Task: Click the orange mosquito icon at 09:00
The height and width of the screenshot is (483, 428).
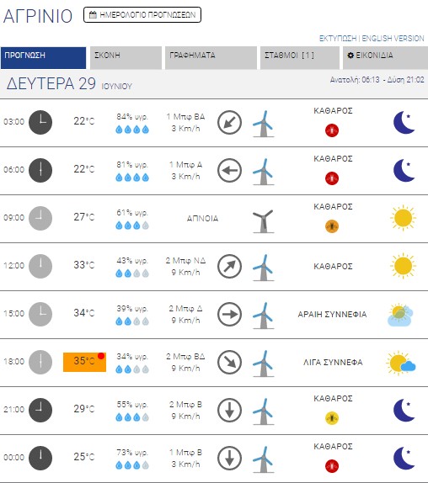Action: tap(332, 226)
